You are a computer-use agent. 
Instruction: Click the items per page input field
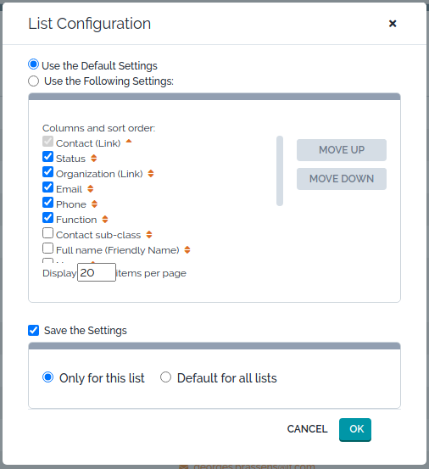point(97,272)
